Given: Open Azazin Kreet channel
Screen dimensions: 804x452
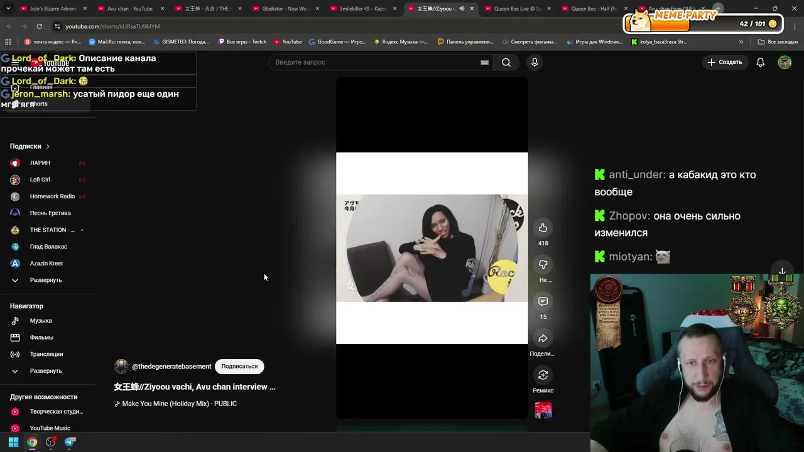Looking at the screenshot, I should point(47,263).
